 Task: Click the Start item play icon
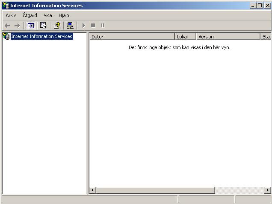(84, 26)
